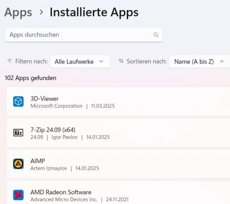Click the 102 Apps gefunden label

pos(31,78)
